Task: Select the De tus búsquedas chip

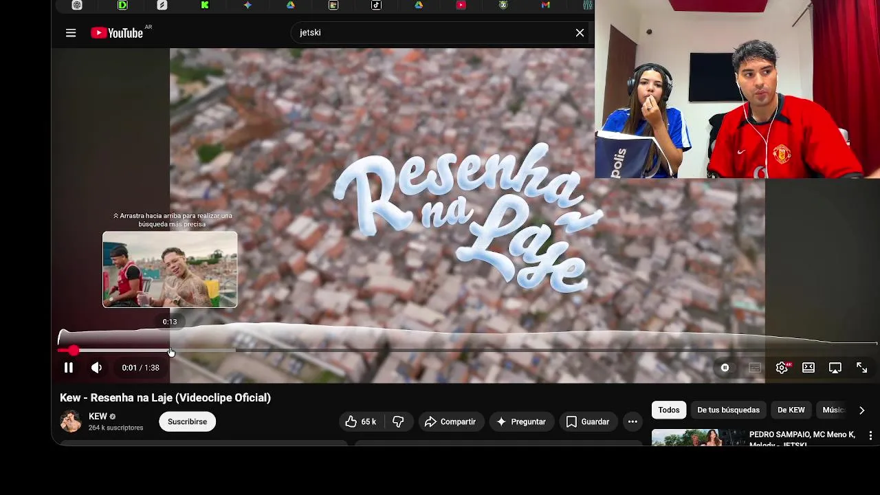Action: pyautogui.click(x=728, y=410)
